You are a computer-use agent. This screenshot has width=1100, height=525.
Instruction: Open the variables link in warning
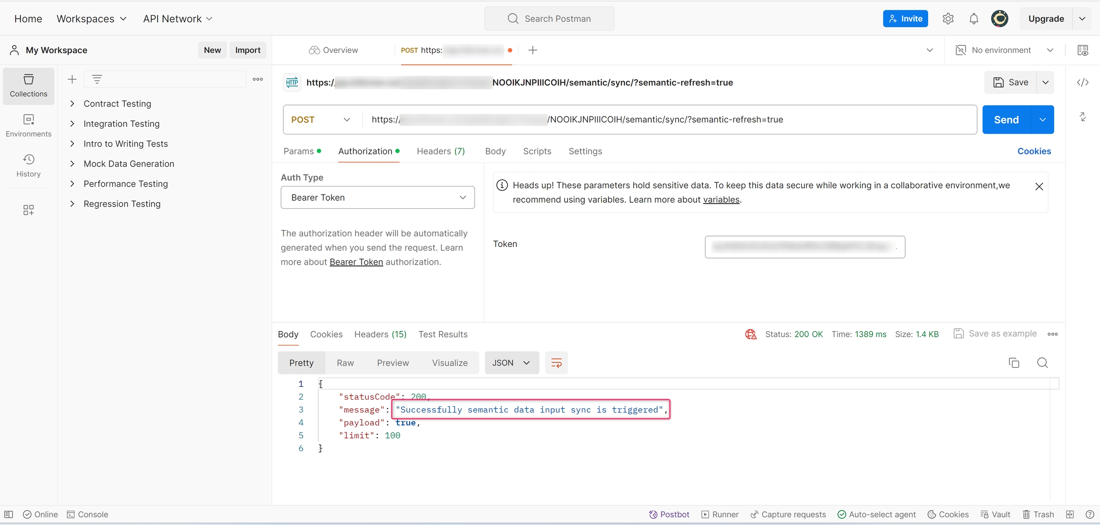tap(721, 199)
